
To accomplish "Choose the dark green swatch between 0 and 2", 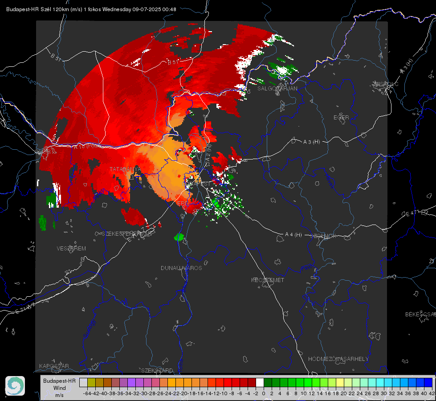I will (x=268, y=383).
